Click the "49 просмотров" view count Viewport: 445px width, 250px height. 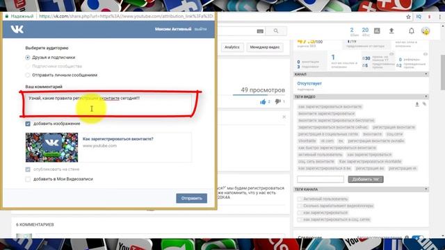click(263, 90)
